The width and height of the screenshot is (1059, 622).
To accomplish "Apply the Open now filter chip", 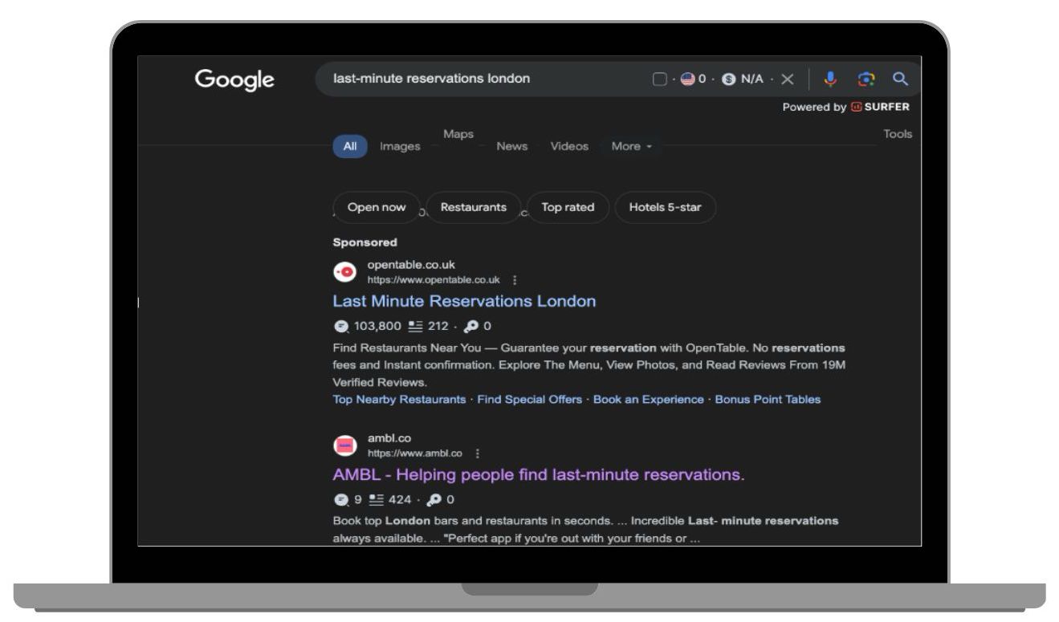I will 377,207.
